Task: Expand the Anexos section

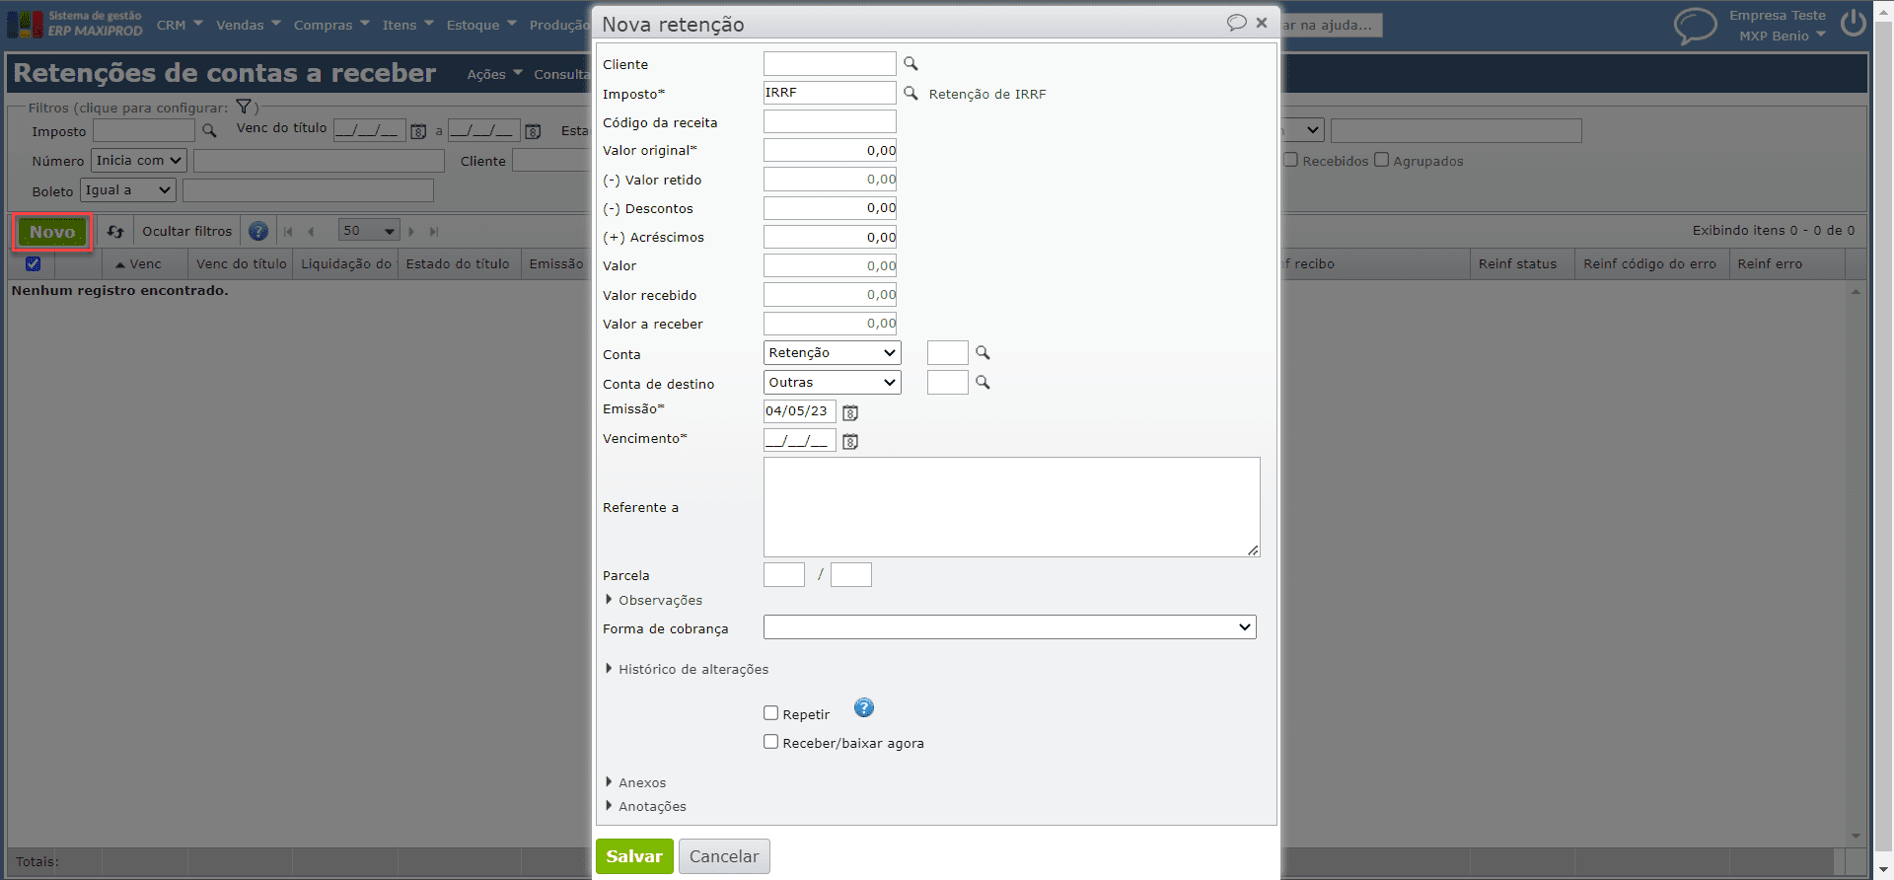Action: tap(635, 782)
